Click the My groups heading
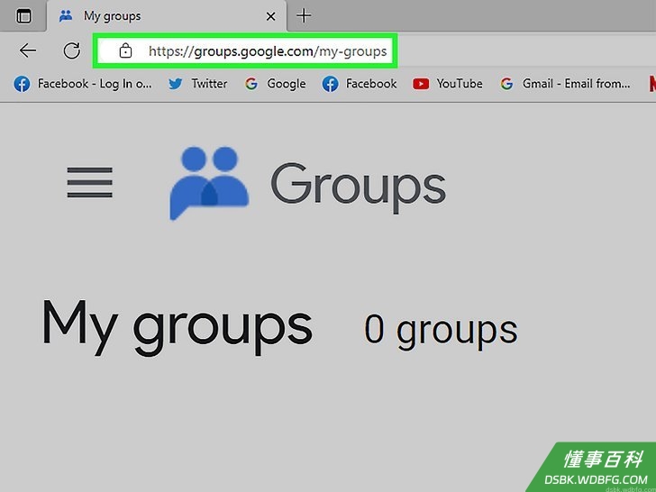656x492 pixels. [177, 327]
